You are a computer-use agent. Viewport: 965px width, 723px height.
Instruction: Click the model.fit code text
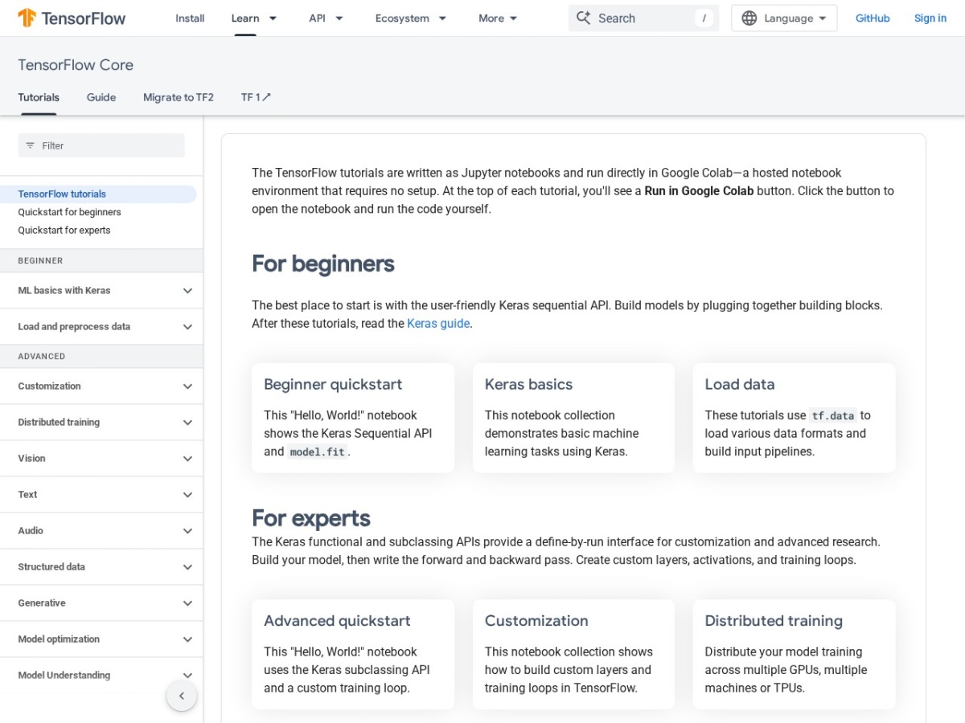click(x=317, y=451)
